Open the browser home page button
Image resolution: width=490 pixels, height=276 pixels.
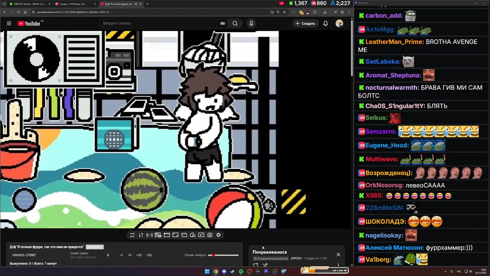point(25,12)
